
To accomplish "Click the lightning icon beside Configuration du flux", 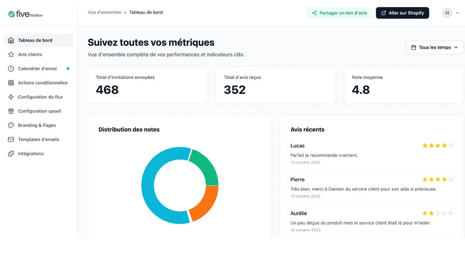I will (x=11, y=97).
